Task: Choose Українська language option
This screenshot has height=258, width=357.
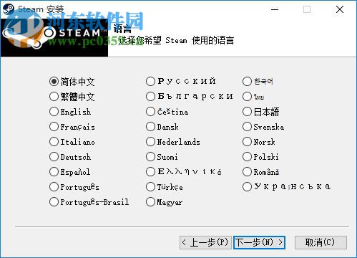Action: pyautogui.click(x=247, y=187)
